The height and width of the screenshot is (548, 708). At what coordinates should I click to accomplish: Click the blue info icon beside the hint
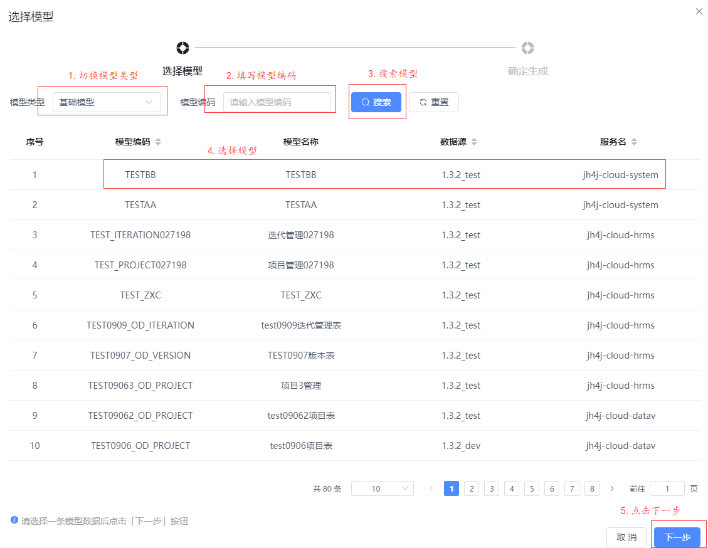click(14, 520)
